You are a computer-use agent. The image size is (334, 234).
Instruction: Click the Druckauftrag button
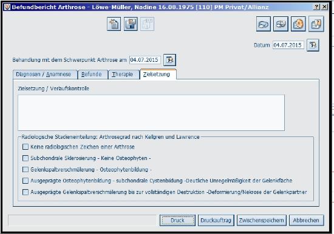[216, 221]
